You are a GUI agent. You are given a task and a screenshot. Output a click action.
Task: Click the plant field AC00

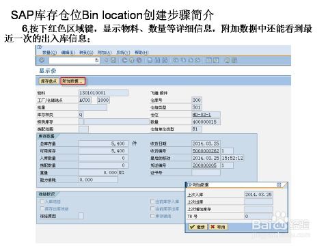coord(85,100)
